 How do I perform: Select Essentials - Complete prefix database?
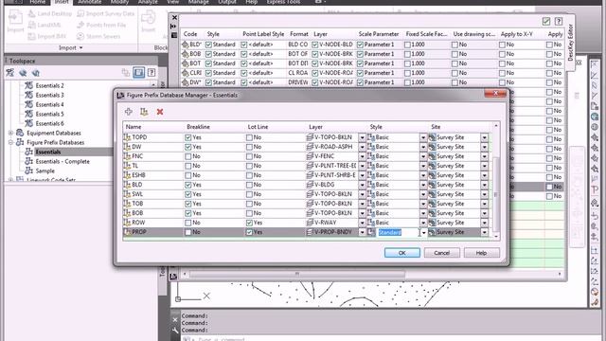tap(62, 161)
